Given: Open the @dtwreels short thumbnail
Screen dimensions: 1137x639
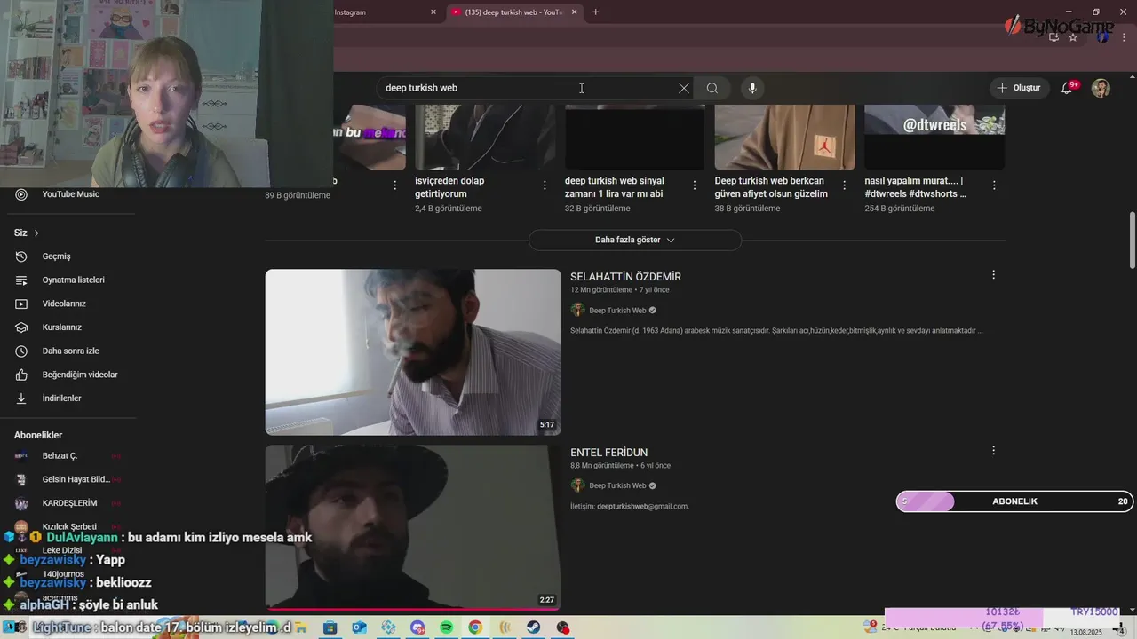Looking at the screenshot, I should point(934,137).
